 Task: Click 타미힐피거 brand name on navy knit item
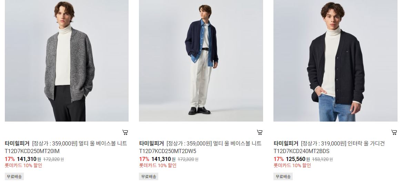(x=152, y=143)
